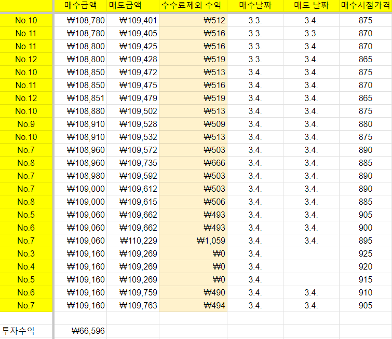Select the 매도 날짜 header cell
Screen dimensions: 392x339
coord(311,6)
